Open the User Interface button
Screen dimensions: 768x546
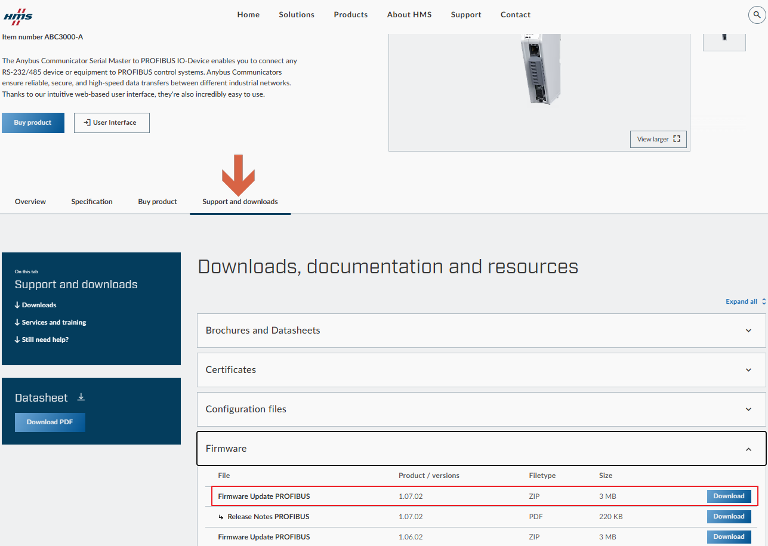pos(112,123)
